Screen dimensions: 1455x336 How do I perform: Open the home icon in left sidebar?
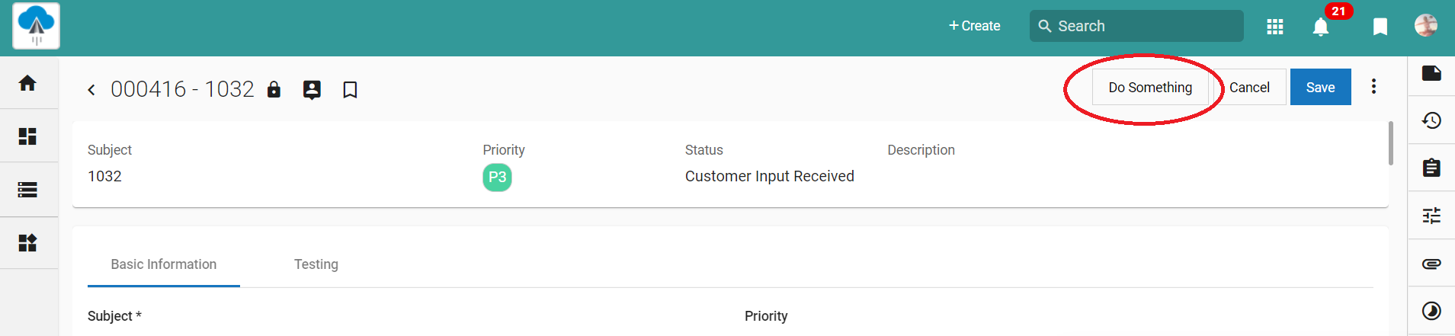pos(27,82)
